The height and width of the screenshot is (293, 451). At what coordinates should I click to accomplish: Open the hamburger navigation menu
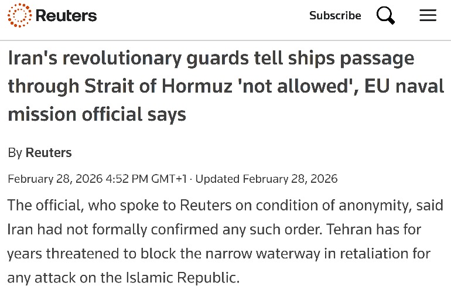tap(428, 16)
